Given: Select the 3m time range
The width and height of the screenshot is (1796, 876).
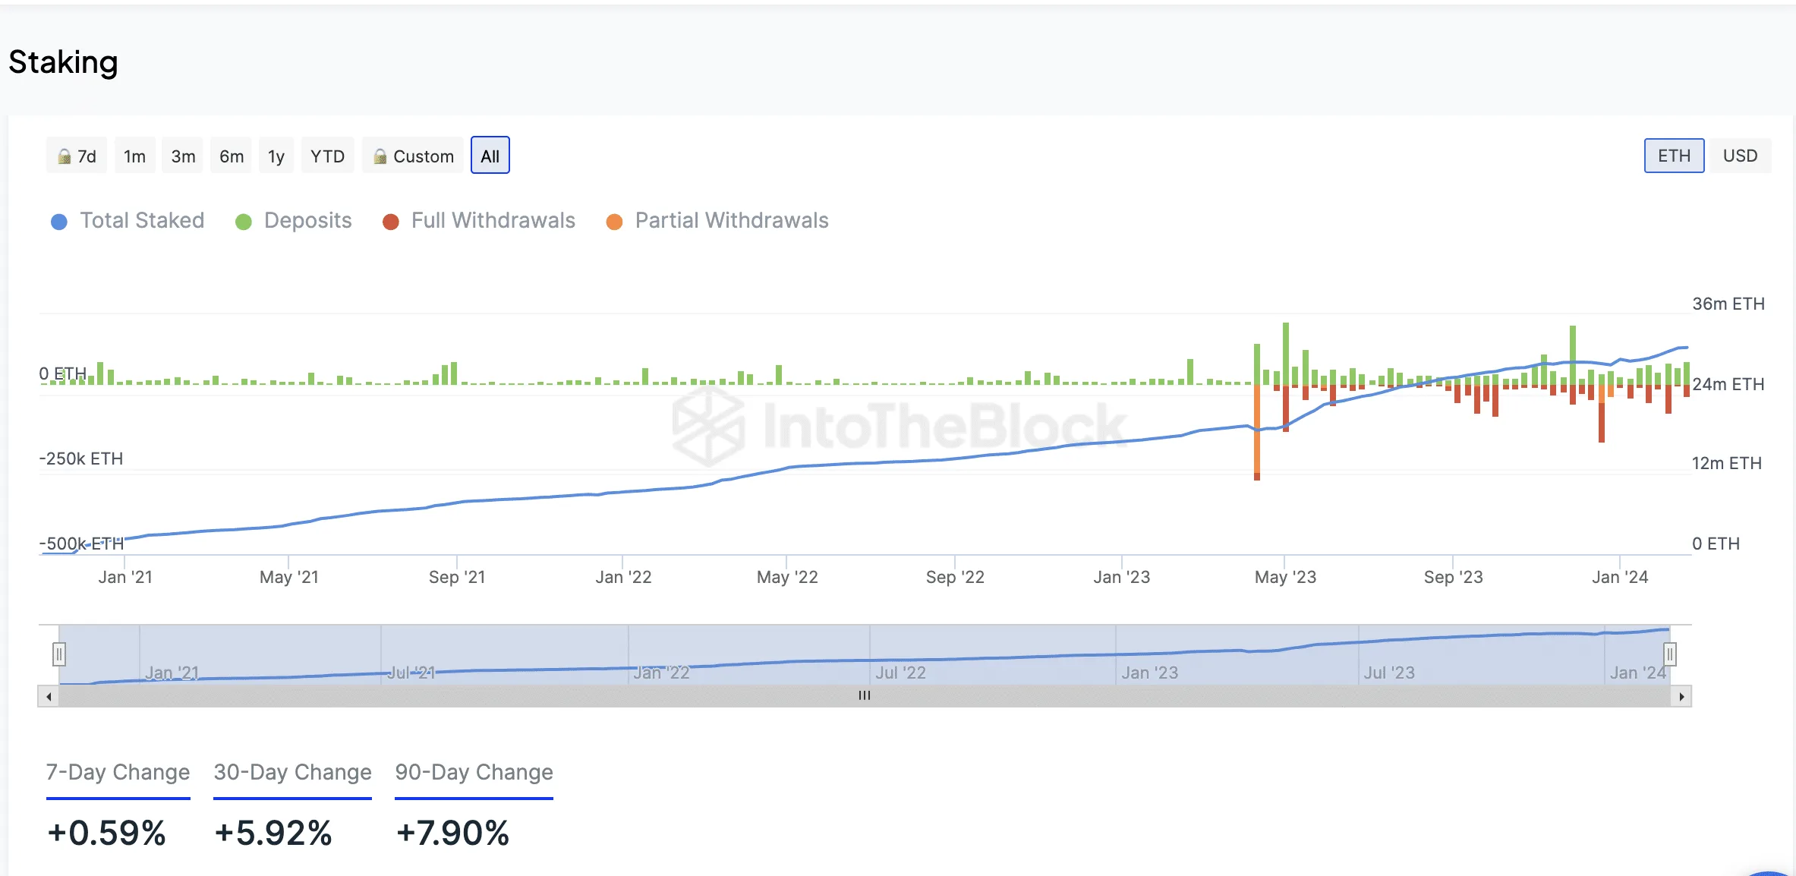Looking at the screenshot, I should click(x=183, y=156).
